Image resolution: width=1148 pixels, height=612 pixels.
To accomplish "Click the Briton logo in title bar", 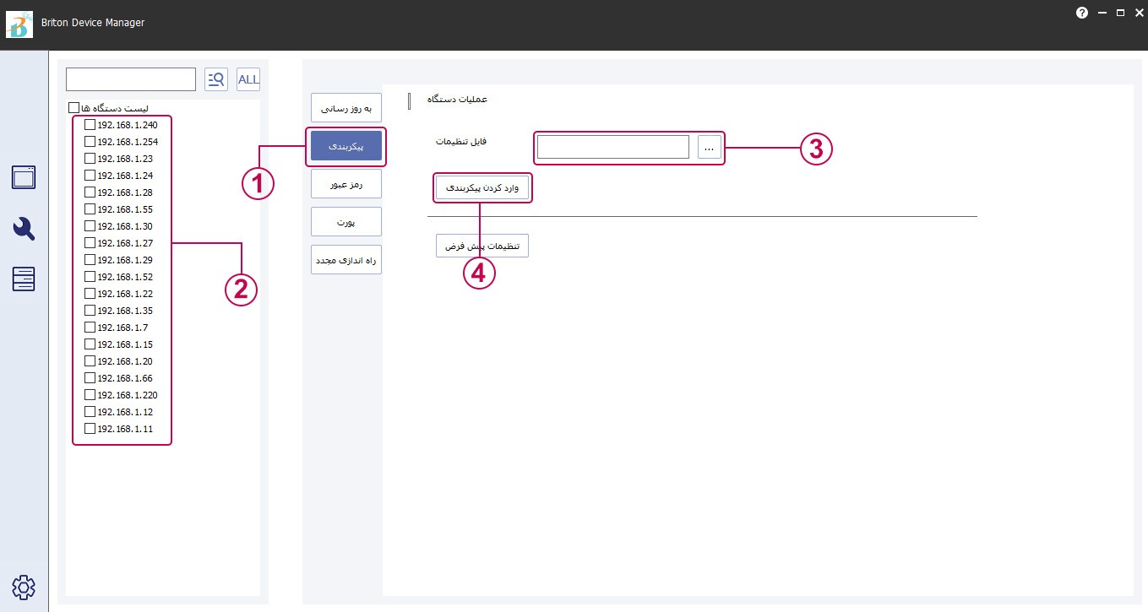I will click(19, 24).
